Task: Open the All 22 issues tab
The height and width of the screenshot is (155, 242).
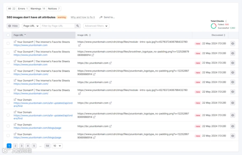Action: [12, 9]
